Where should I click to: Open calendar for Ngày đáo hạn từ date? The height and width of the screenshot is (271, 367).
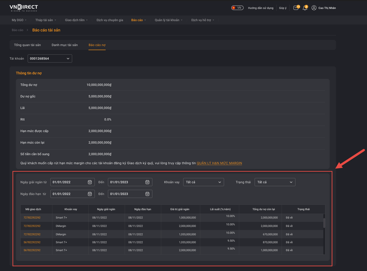point(90,194)
